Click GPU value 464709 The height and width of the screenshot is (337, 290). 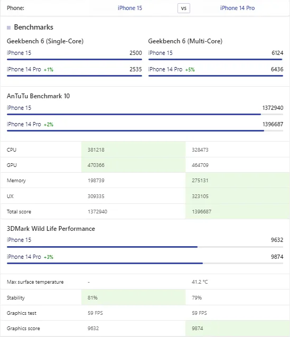click(200, 165)
